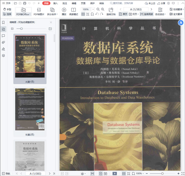Switch to the 保护 tab

(x=92, y=3)
